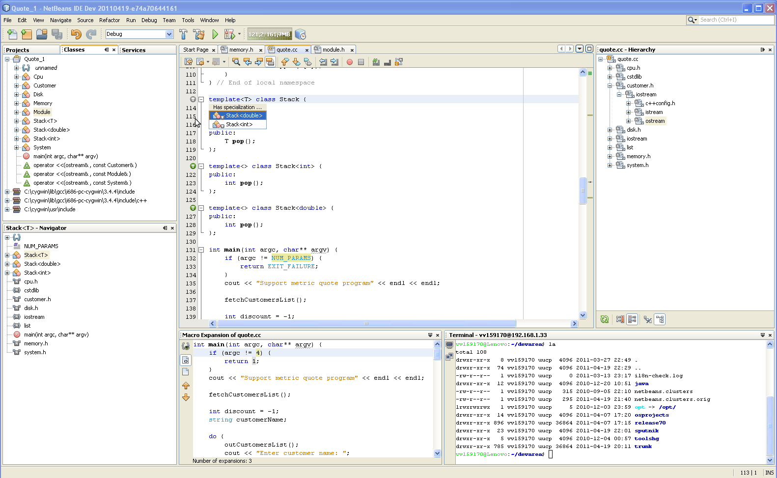
Task: Expand the Customer class node
Action: tap(16, 85)
